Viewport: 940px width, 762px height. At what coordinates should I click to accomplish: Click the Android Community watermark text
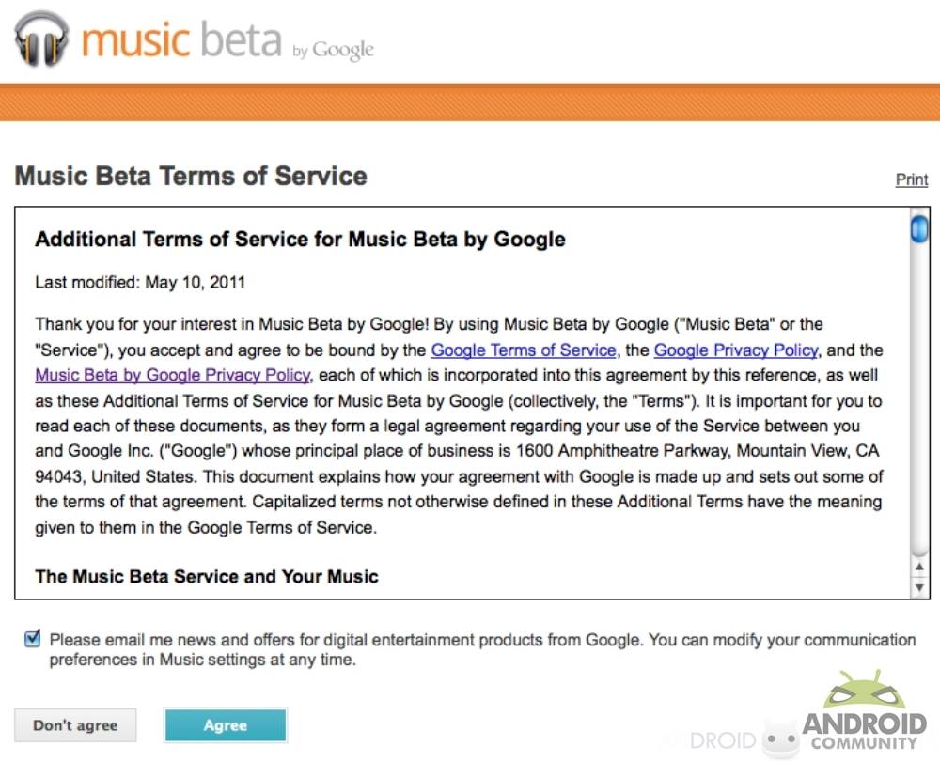(x=863, y=730)
